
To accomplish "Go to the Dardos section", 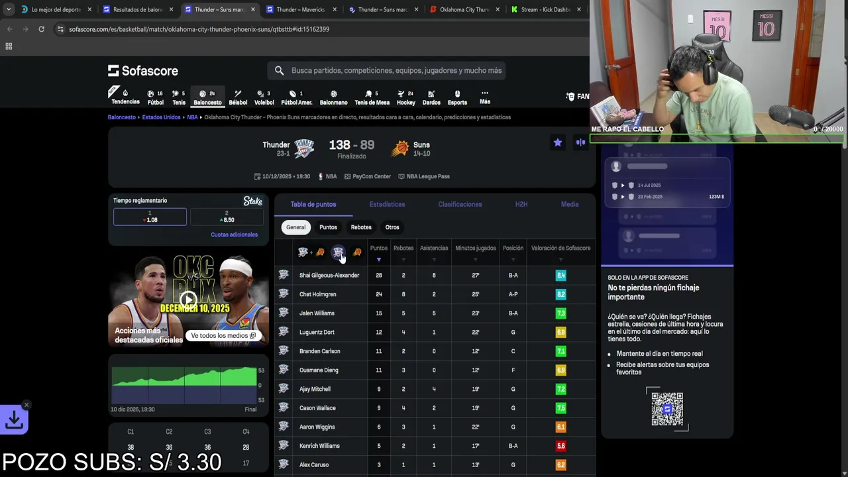I will pyautogui.click(x=431, y=97).
